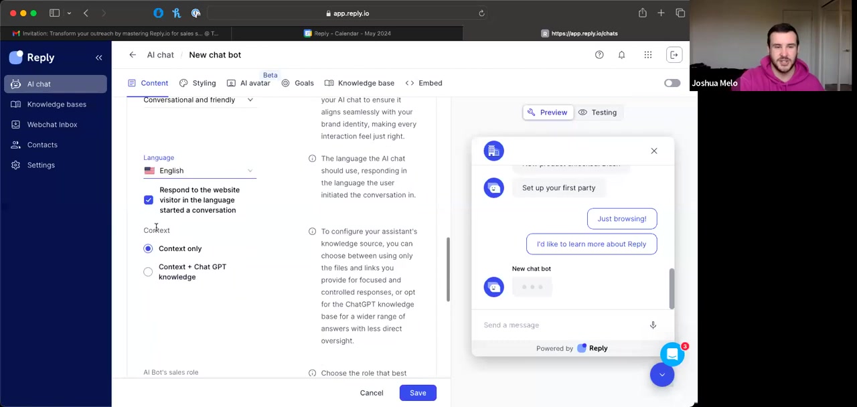Open the support chat bubble icon
This screenshot has height=407, width=857.
coord(672,355)
